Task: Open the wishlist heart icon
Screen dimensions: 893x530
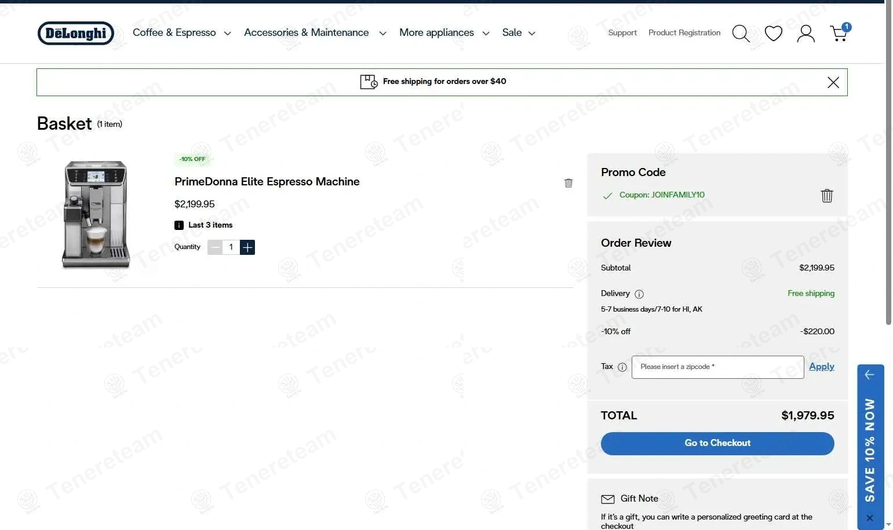Action: coord(773,34)
